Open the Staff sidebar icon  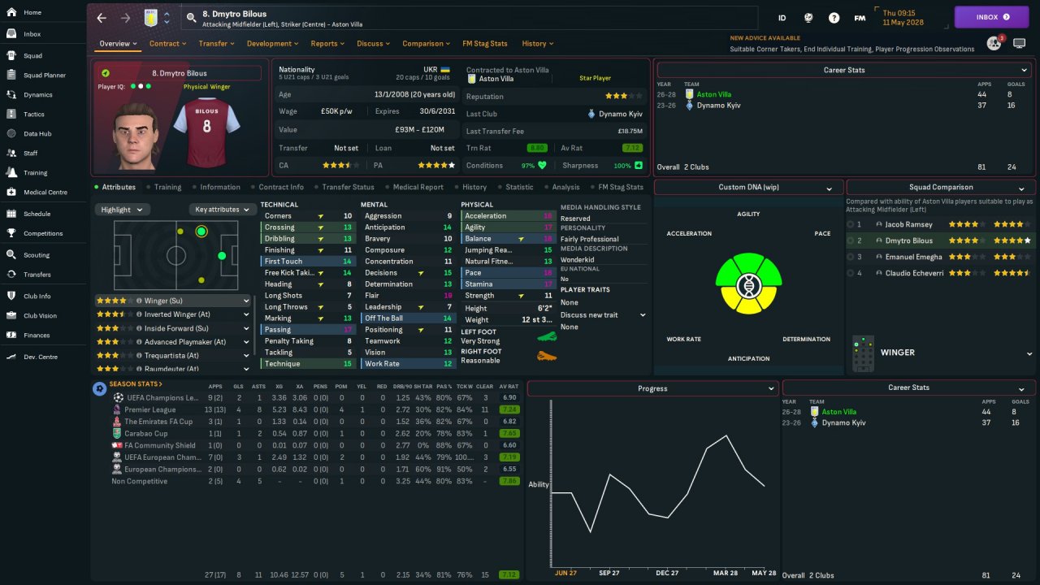click(x=11, y=153)
